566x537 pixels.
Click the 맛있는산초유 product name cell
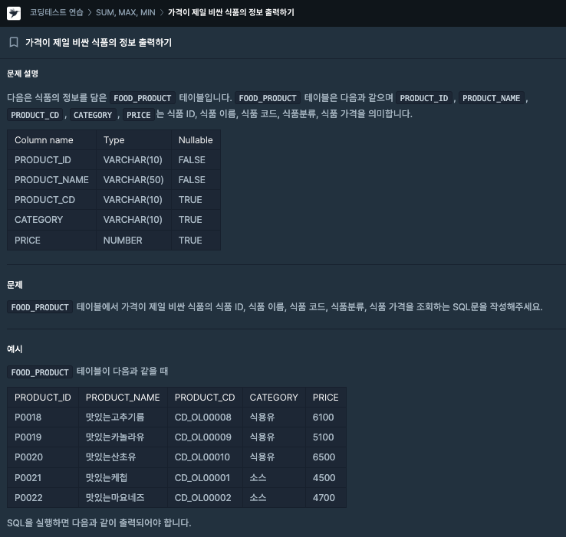point(123,457)
